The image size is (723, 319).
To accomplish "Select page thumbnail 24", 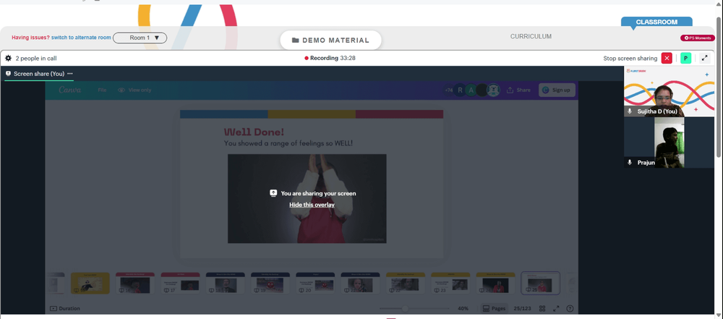I will tap(496, 283).
